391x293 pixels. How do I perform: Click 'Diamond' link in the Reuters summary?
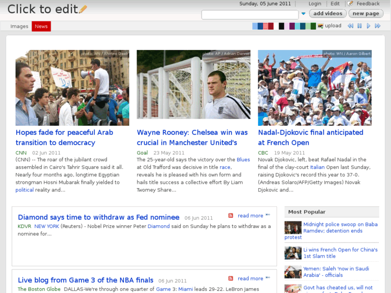[159, 226]
